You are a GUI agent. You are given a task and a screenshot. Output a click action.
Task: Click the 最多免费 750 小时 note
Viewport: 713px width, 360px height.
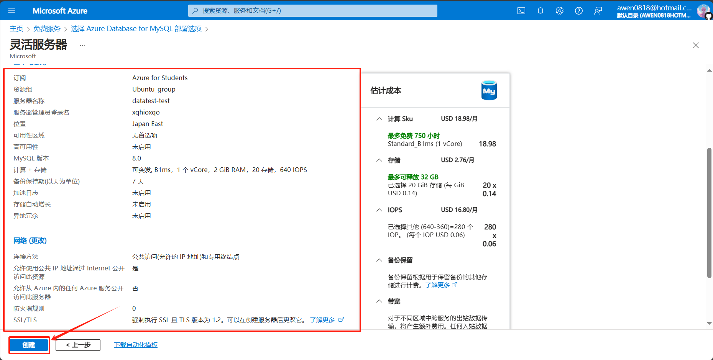pos(414,136)
